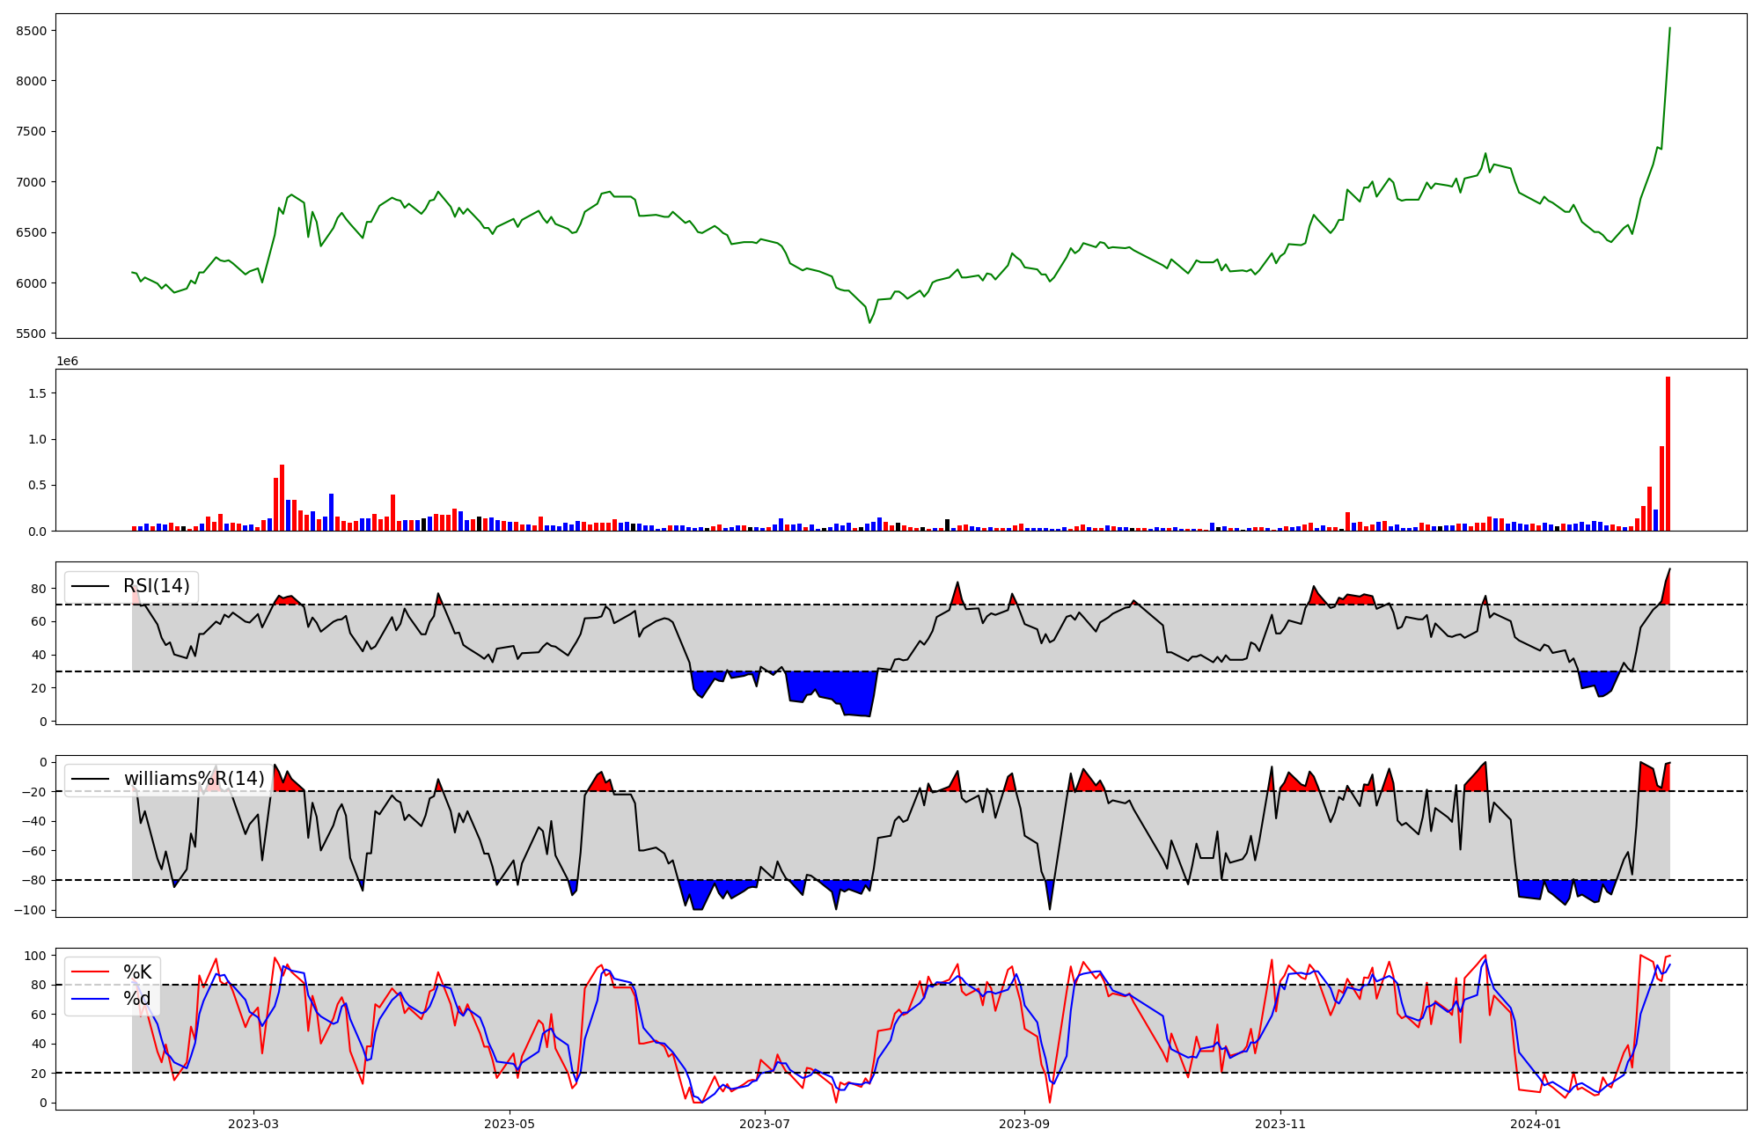Click the 2023-11 x-axis date label
The width and height of the screenshot is (1760, 1144).
(1280, 1124)
